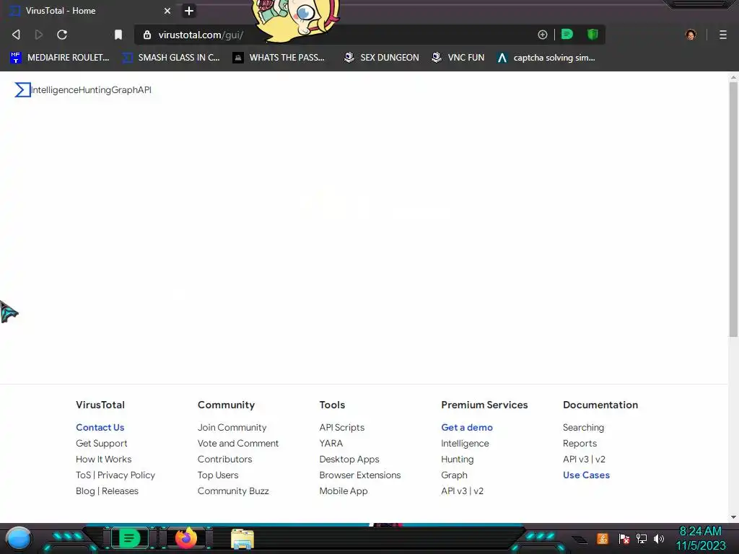Click the browser forward arrow
The height and width of the screenshot is (554, 739).
pyautogui.click(x=39, y=35)
